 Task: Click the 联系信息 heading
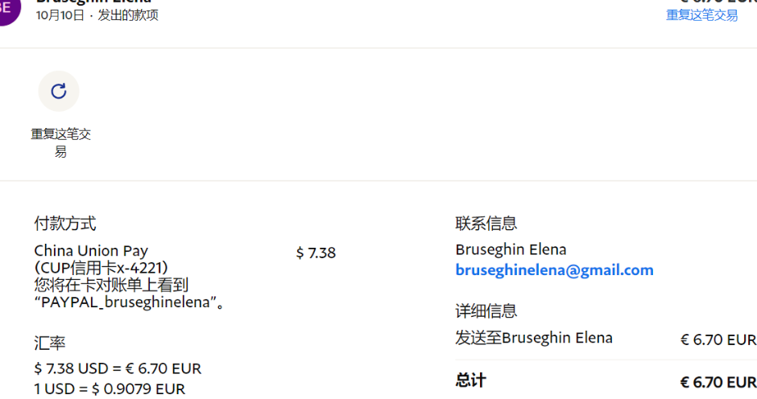click(x=486, y=224)
